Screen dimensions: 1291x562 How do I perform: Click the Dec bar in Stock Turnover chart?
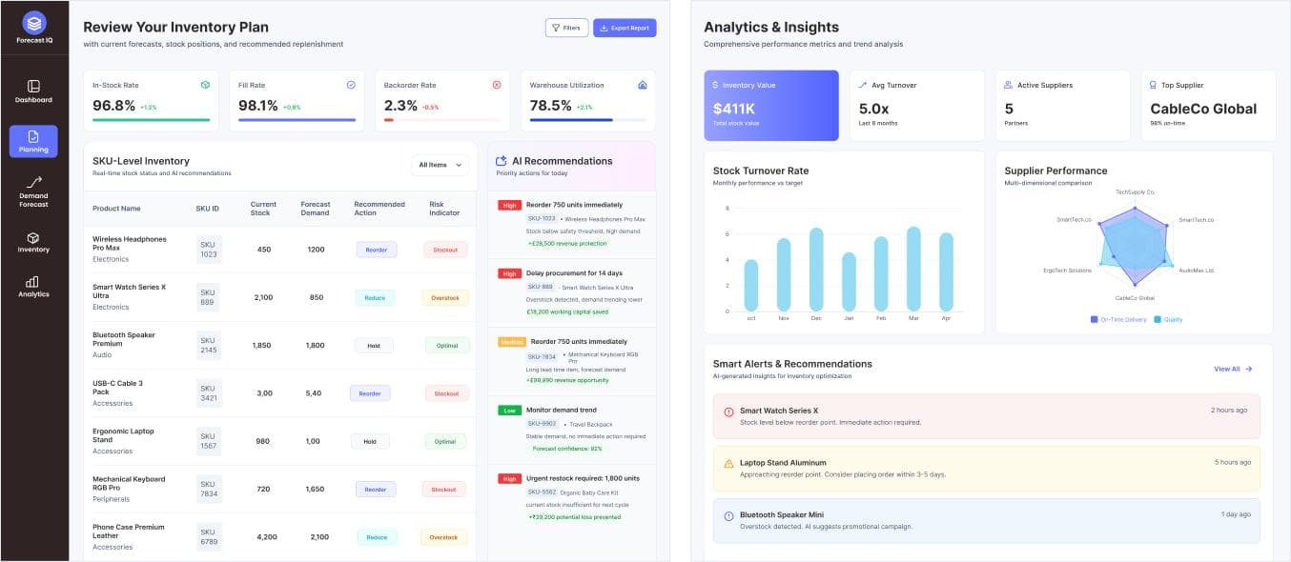pyautogui.click(x=816, y=269)
